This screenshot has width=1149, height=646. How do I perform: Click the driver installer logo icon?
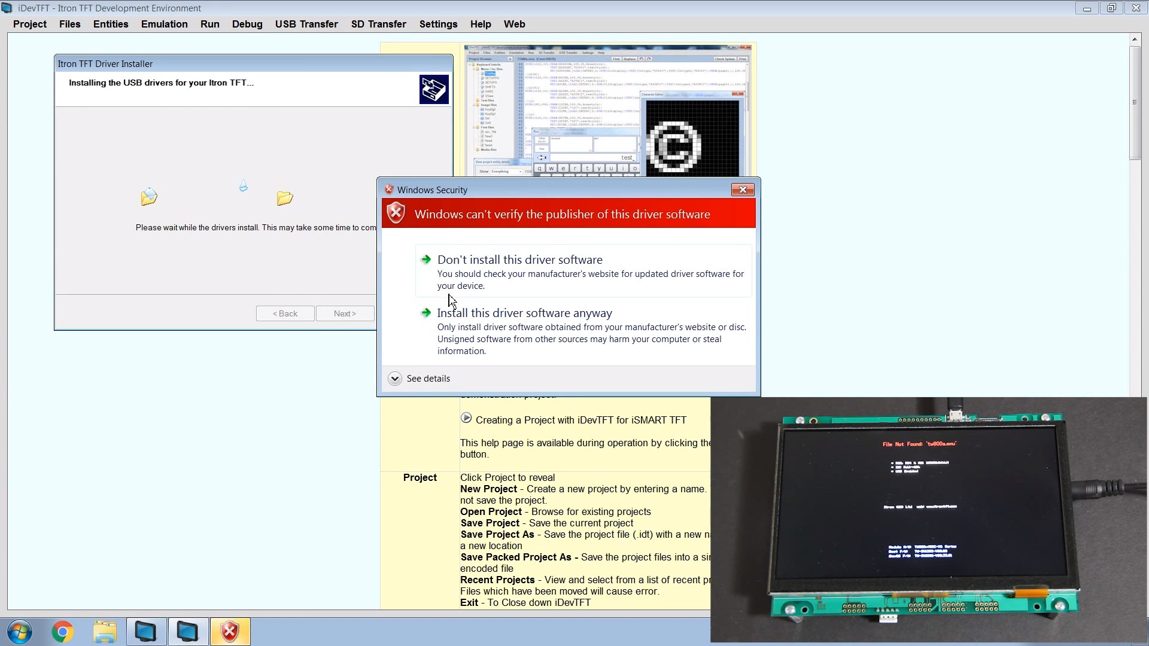(x=434, y=90)
